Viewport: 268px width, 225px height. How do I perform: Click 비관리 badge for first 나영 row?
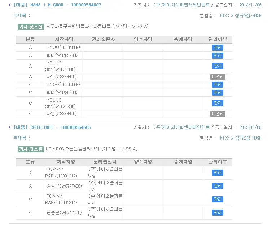(x=218, y=77)
